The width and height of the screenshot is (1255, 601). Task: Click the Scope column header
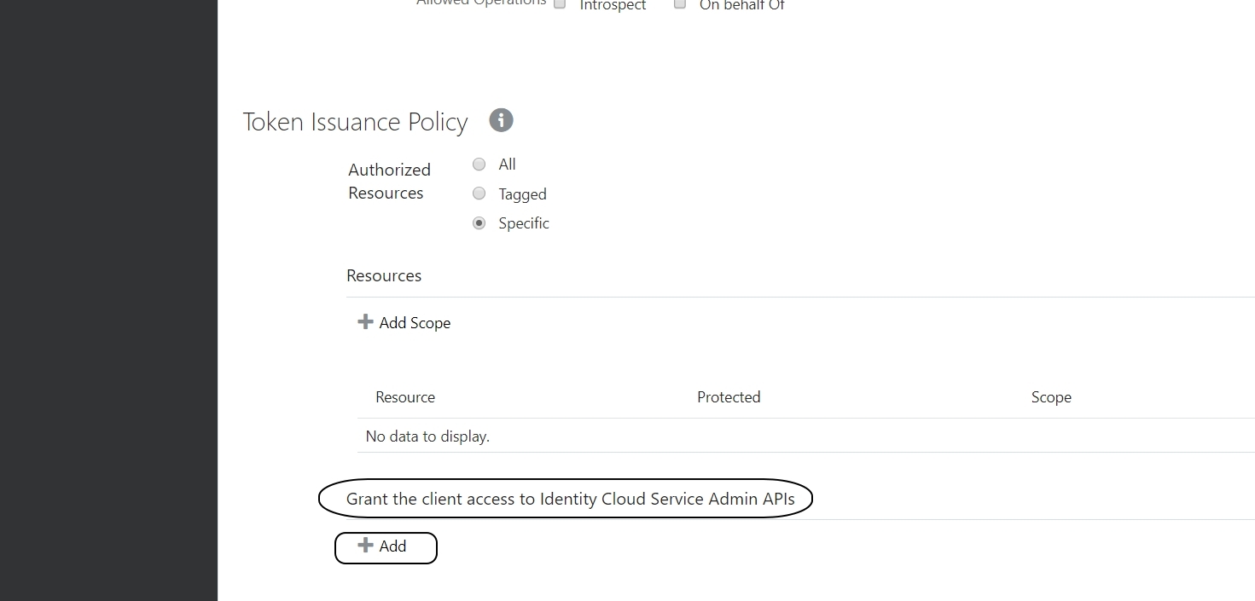[1051, 397]
